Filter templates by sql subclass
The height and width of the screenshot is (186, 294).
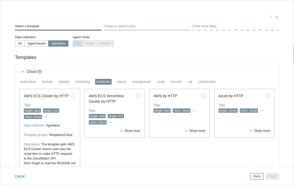(190, 82)
